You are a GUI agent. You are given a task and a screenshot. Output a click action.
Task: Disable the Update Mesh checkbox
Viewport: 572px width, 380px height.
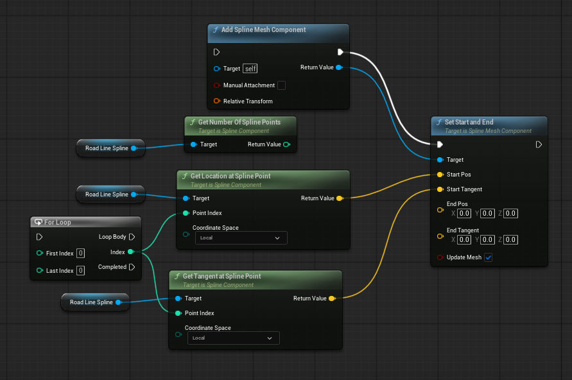point(488,257)
